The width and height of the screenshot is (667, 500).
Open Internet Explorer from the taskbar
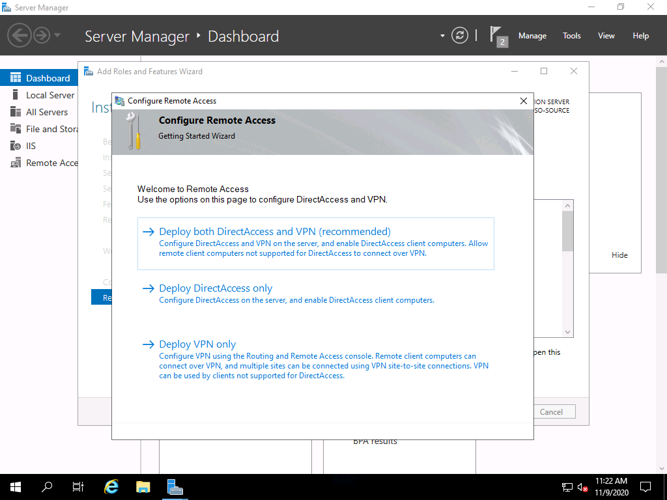click(112, 486)
